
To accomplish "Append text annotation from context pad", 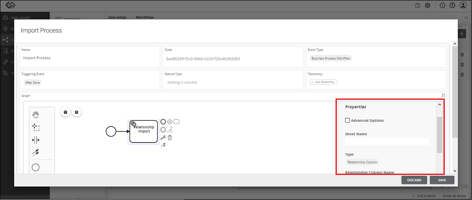I will point(170,130).
